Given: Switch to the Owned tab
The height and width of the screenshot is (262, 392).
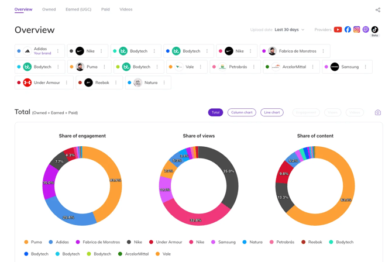Looking at the screenshot, I should 49,9.
